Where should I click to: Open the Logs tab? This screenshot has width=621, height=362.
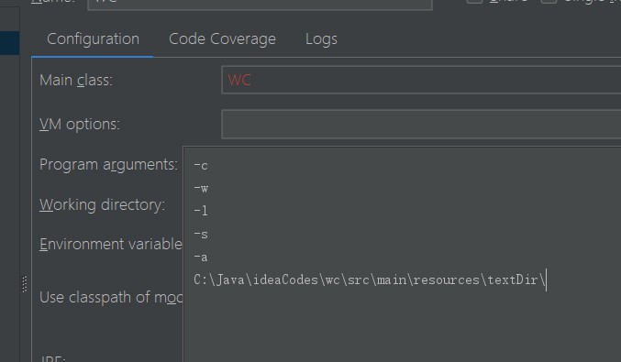tap(321, 39)
